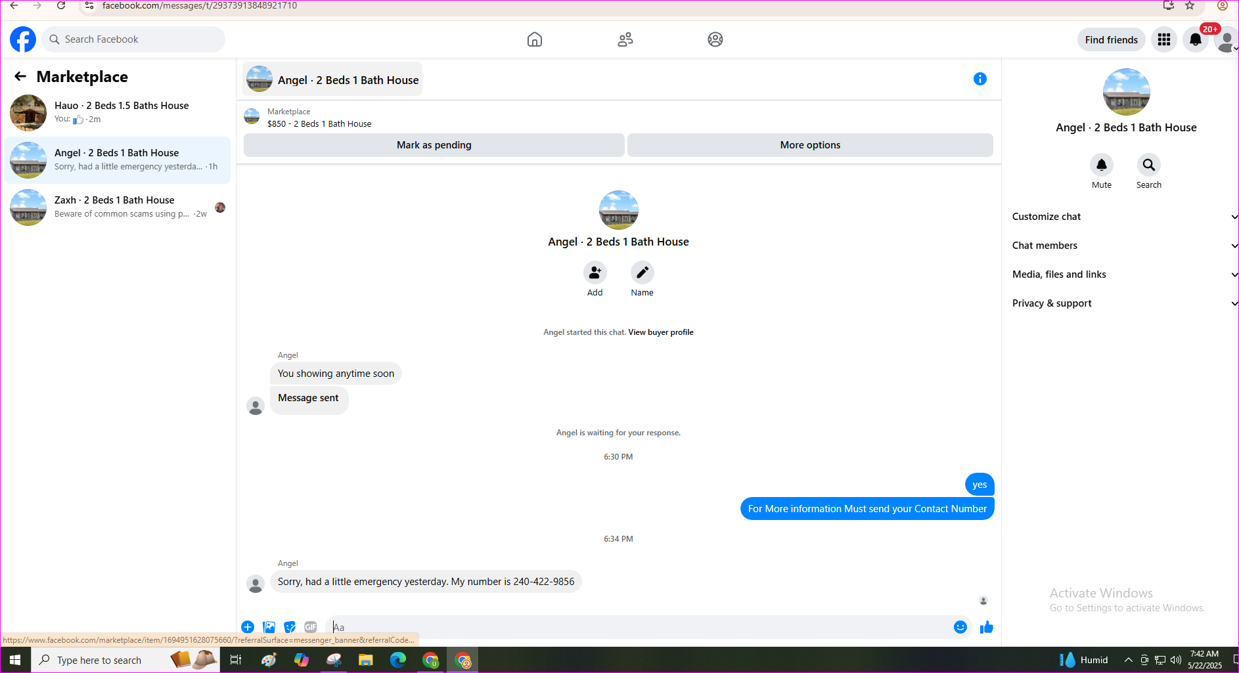Show hidden system tray icons

(1129, 660)
